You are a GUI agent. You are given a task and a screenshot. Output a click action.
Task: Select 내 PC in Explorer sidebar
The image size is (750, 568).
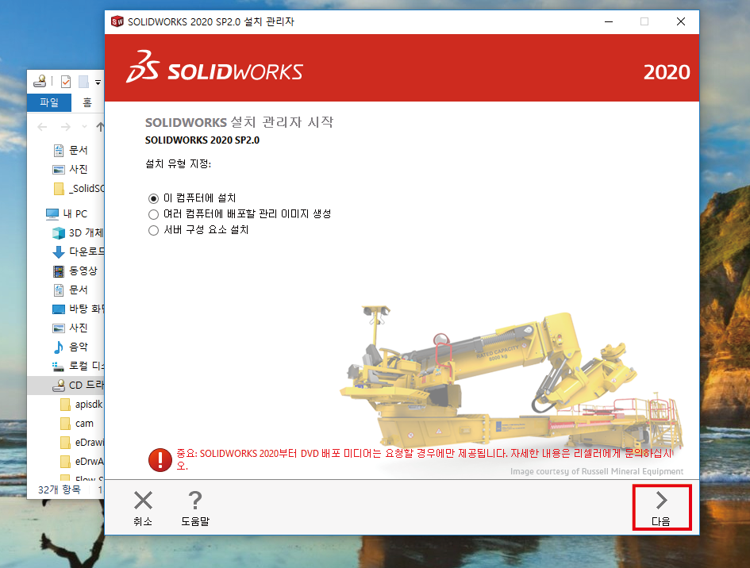coord(67,213)
